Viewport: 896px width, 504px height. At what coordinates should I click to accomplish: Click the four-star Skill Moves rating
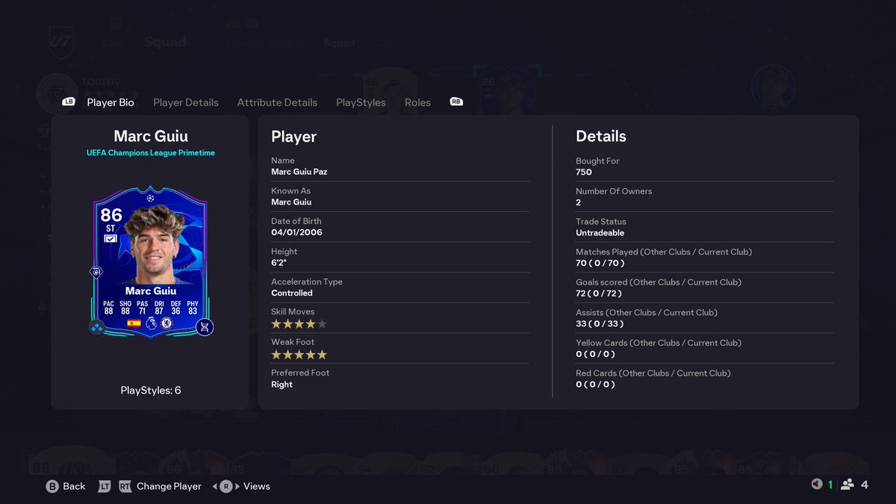click(x=299, y=324)
